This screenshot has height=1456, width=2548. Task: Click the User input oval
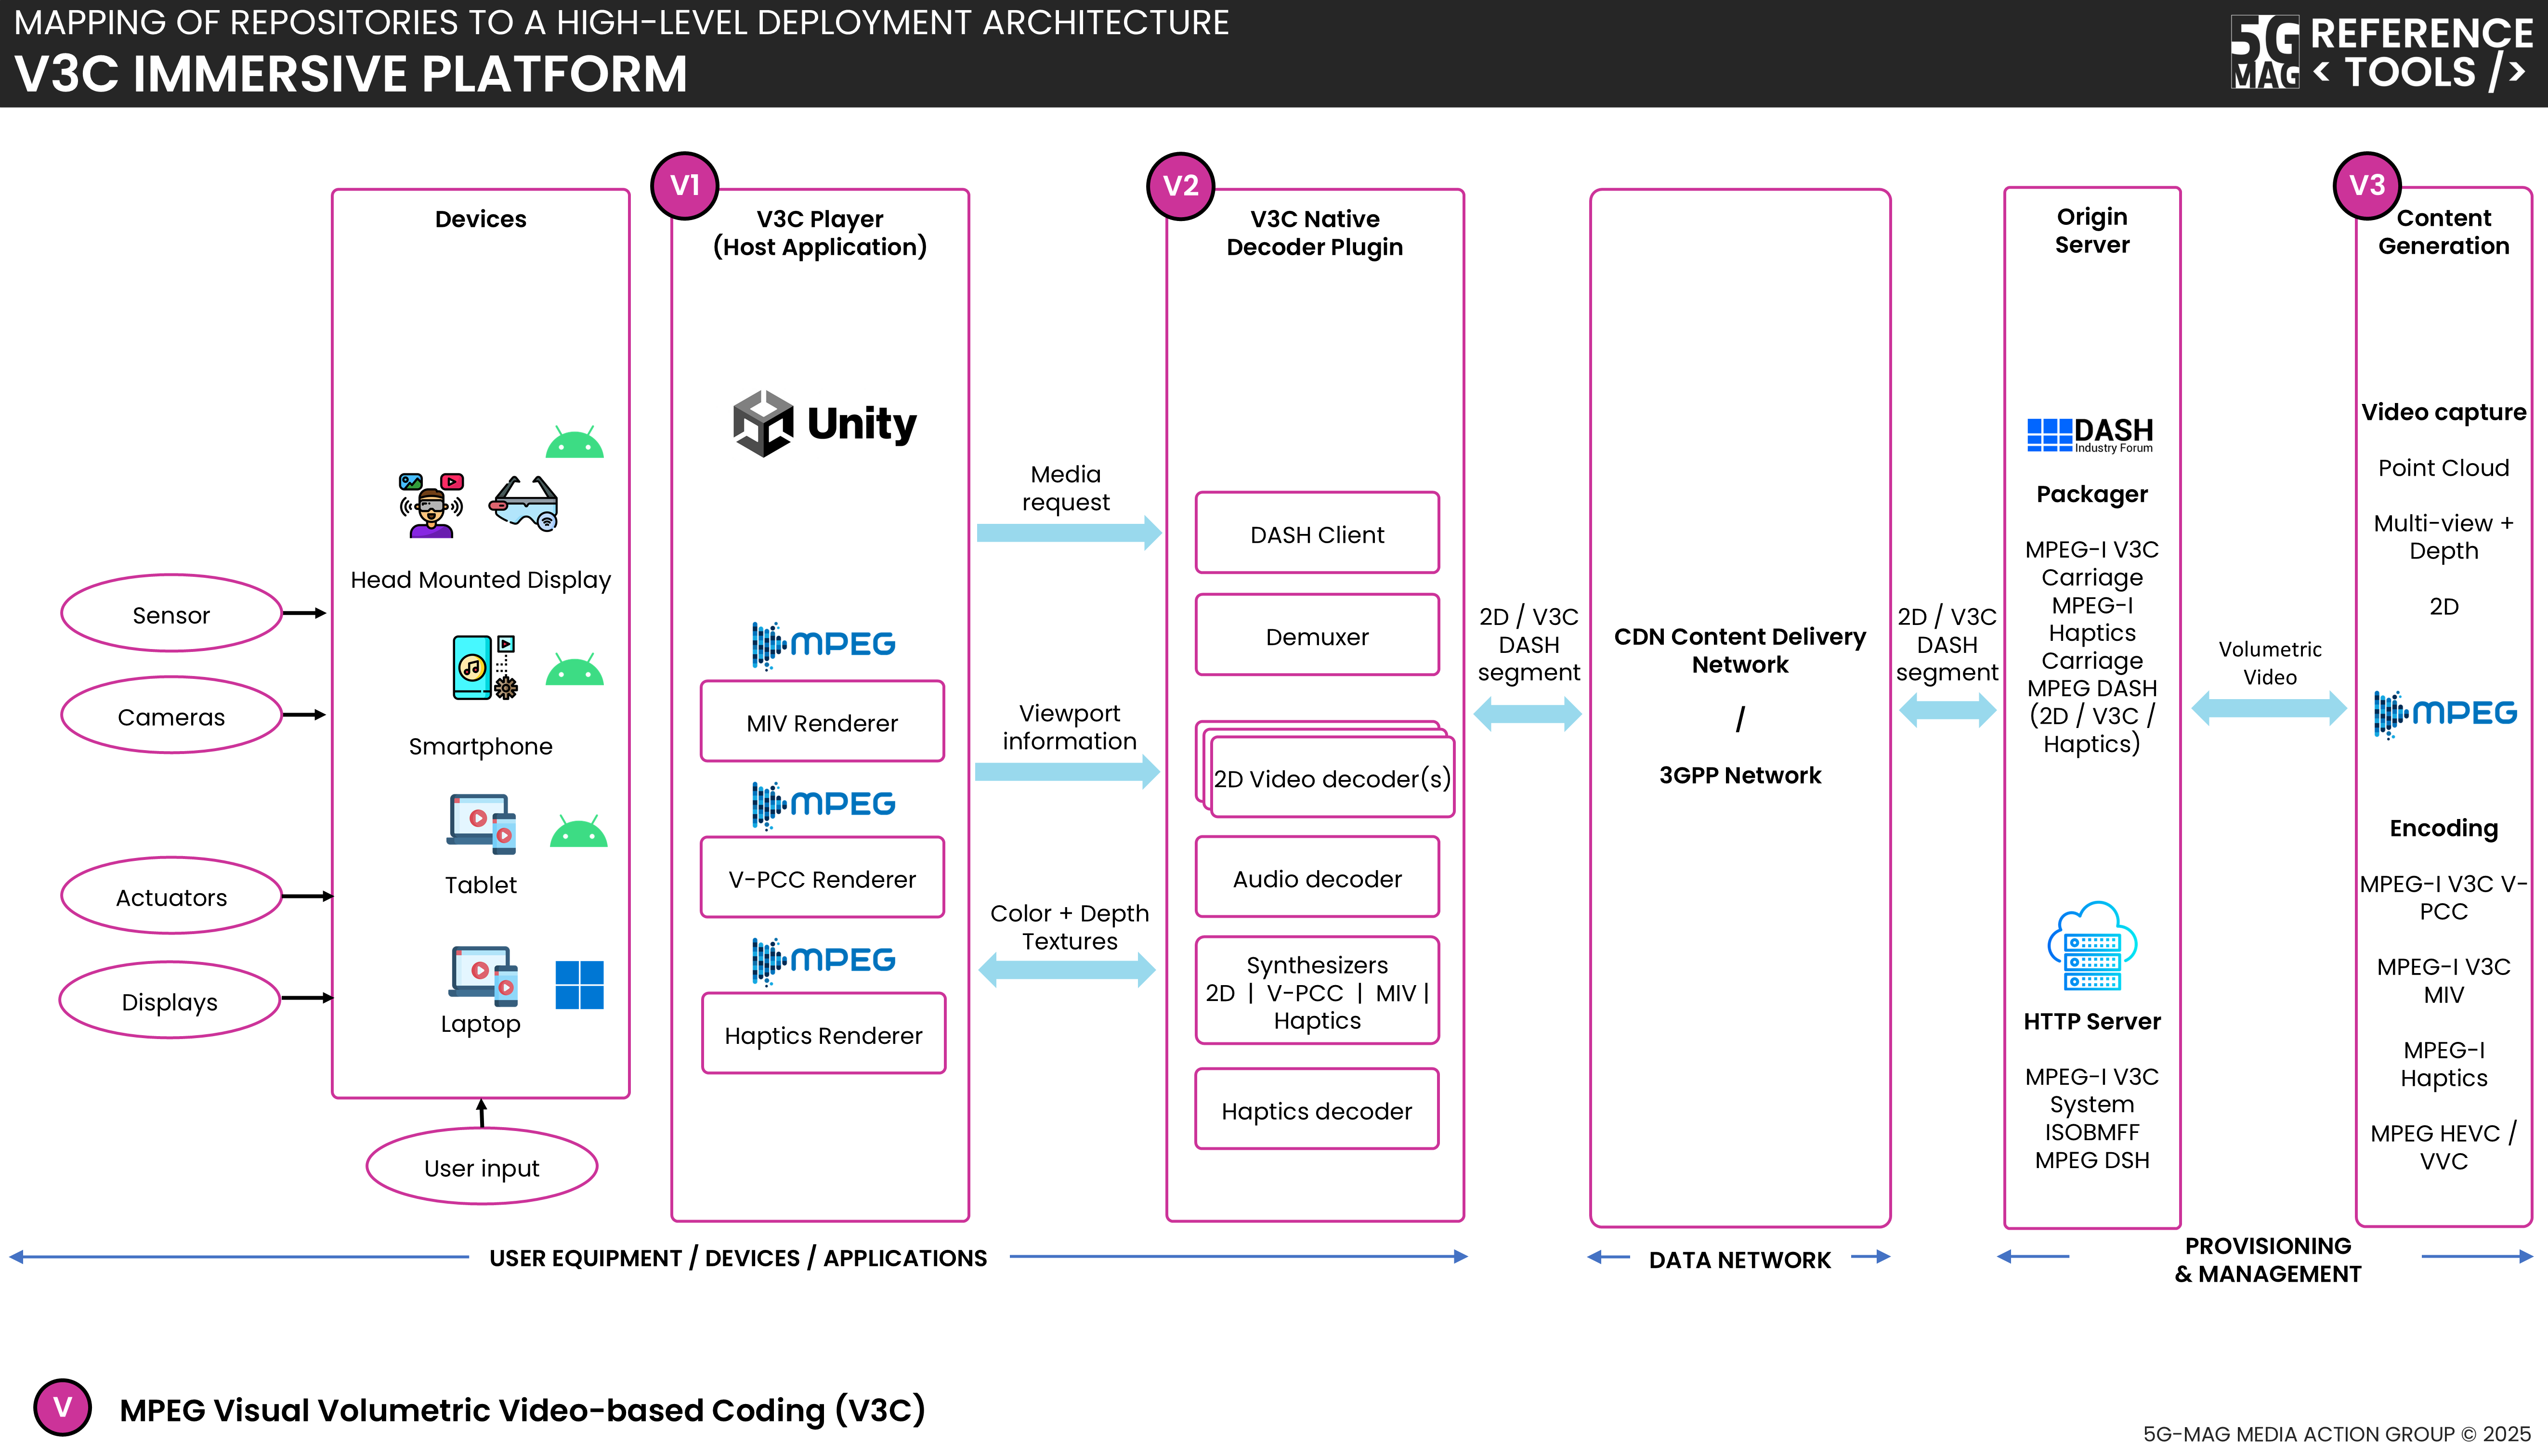click(x=481, y=1167)
